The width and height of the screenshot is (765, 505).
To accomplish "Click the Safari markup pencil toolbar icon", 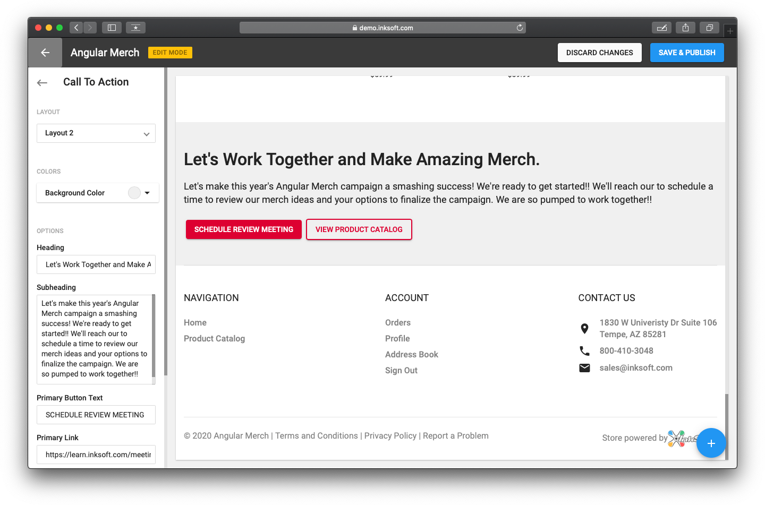I will coord(662,28).
